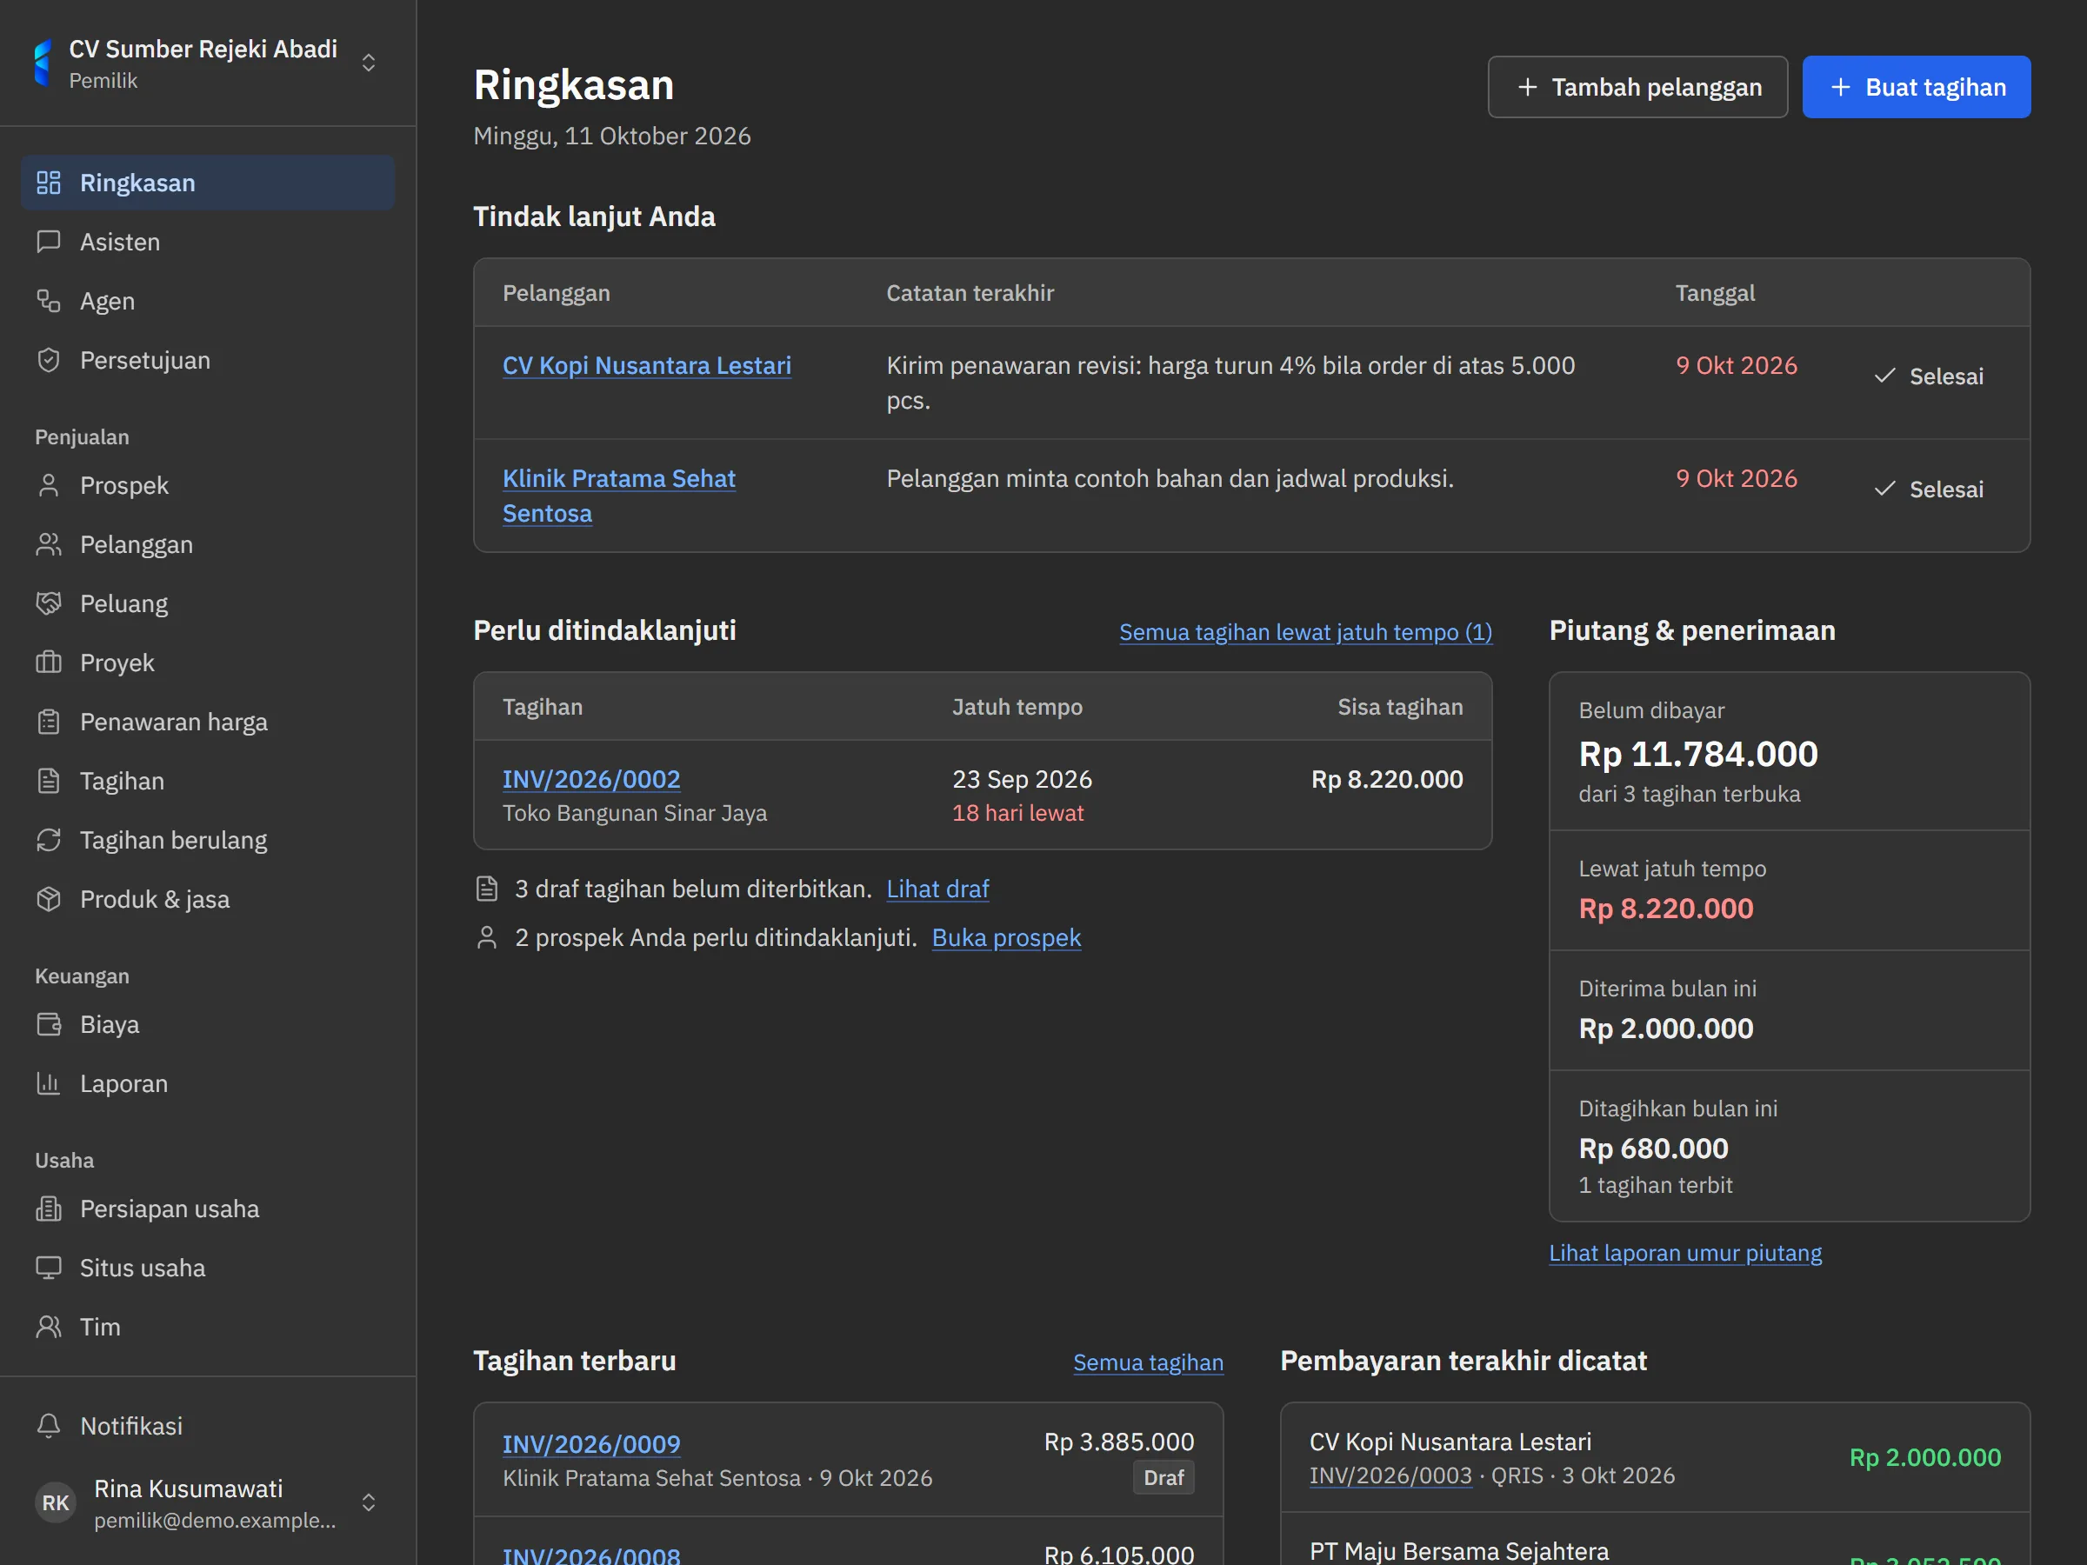Open INV/2026/0003 payment invoice link
The image size is (2087, 1565).
coord(1390,1475)
